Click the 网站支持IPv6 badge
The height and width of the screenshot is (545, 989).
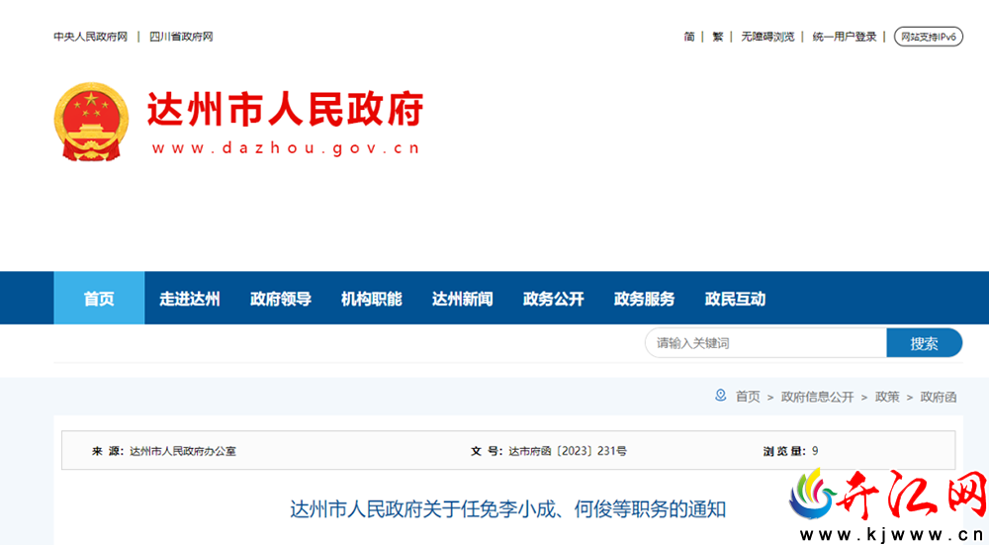pyautogui.click(x=929, y=37)
